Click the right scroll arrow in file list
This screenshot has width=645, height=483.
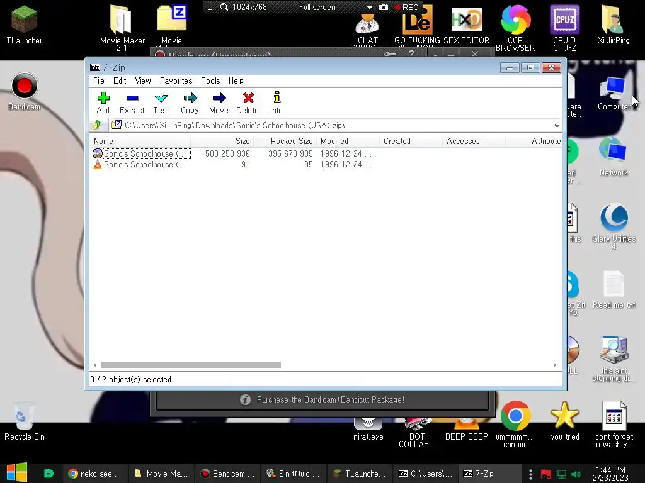click(555, 365)
